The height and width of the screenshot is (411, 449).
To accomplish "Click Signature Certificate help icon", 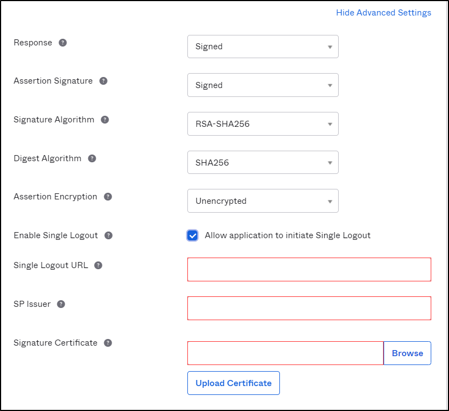I will [108, 343].
